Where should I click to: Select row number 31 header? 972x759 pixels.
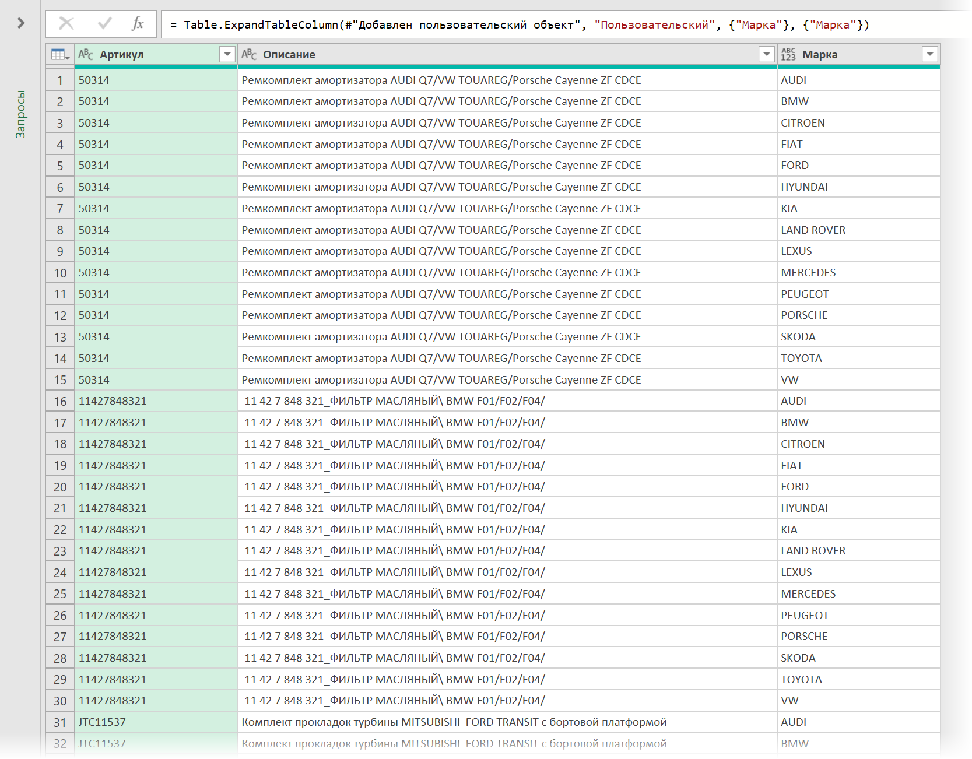tap(60, 722)
